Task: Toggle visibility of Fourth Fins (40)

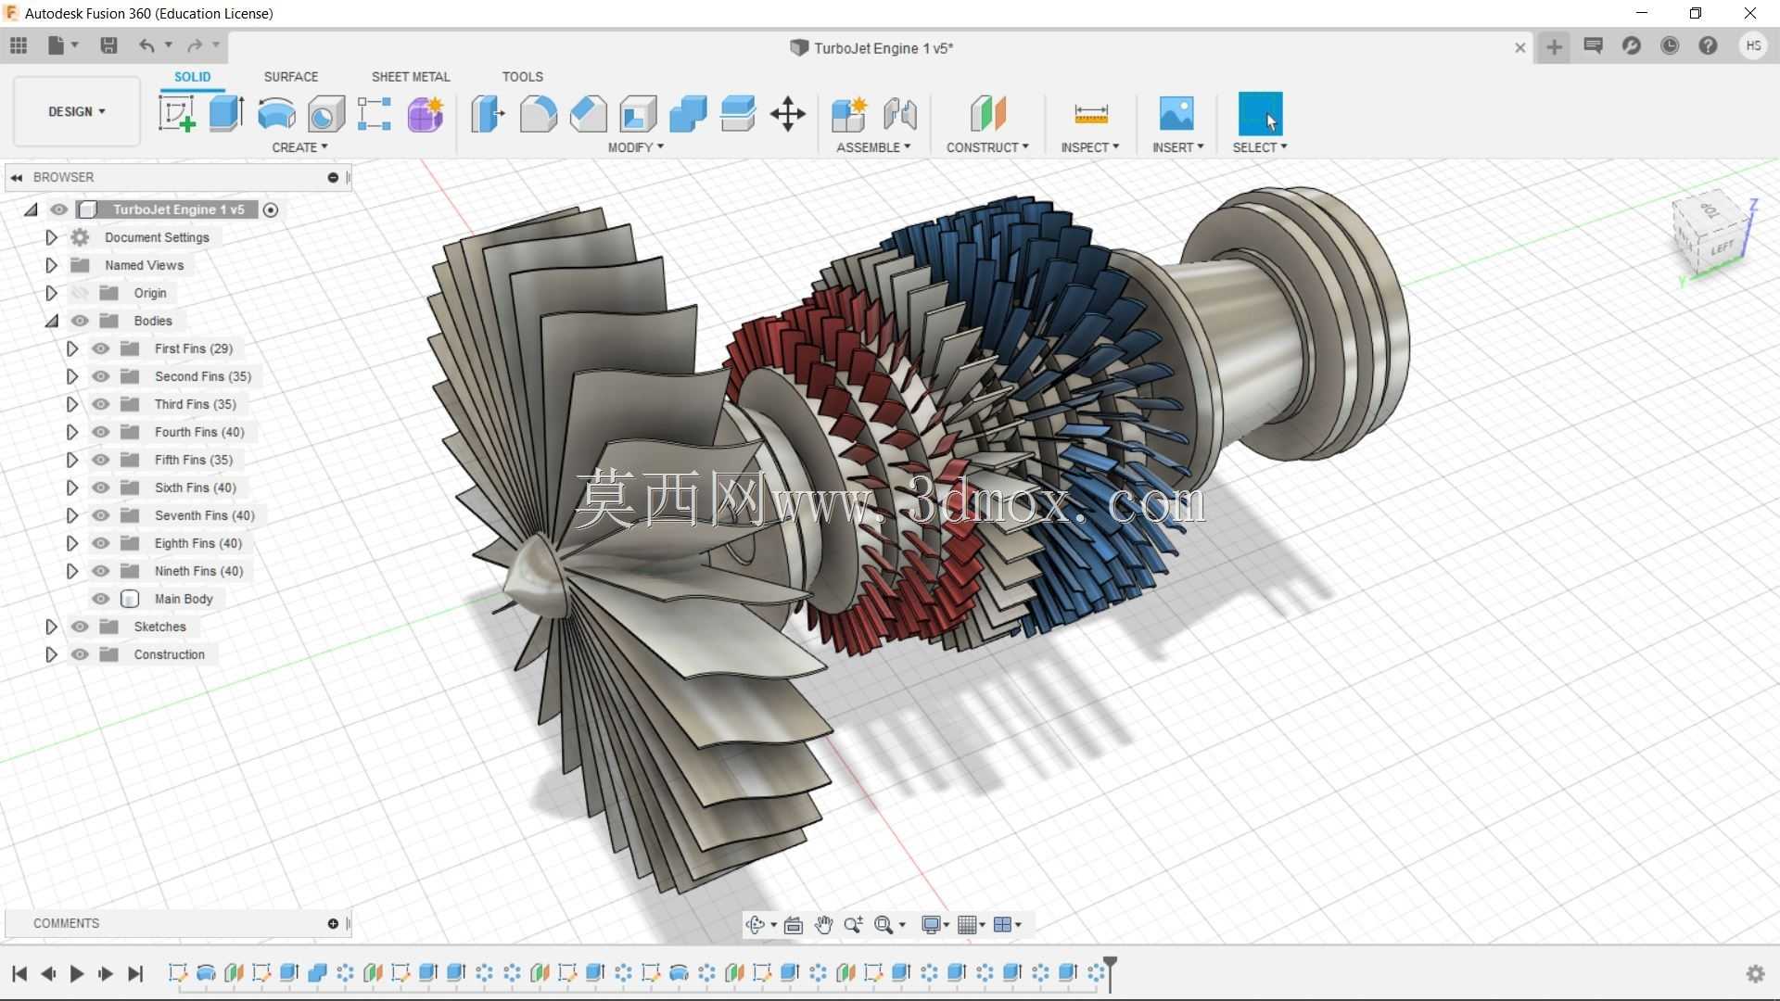Action: click(101, 432)
